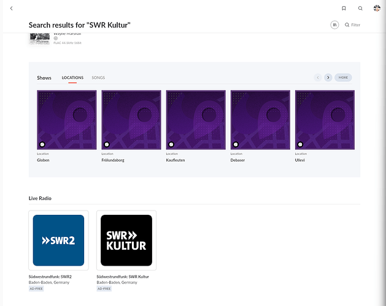The width and height of the screenshot is (386, 306).
Task: Open the Frölundaborg location thumbnail
Action: click(x=131, y=120)
